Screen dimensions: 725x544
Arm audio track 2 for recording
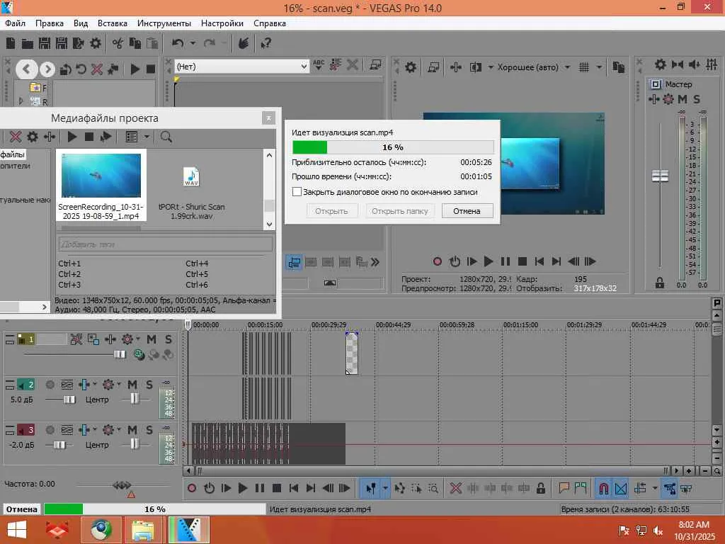point(50,385)
